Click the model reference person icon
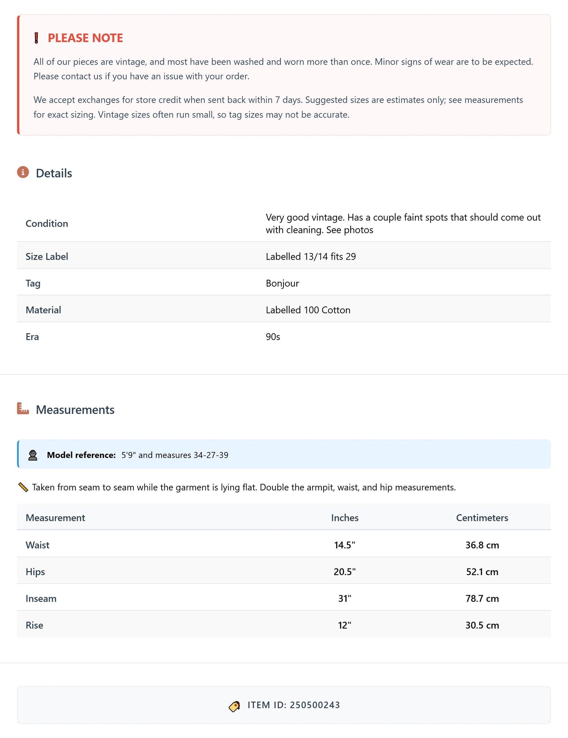568x738 pixels. click(33, 455)
